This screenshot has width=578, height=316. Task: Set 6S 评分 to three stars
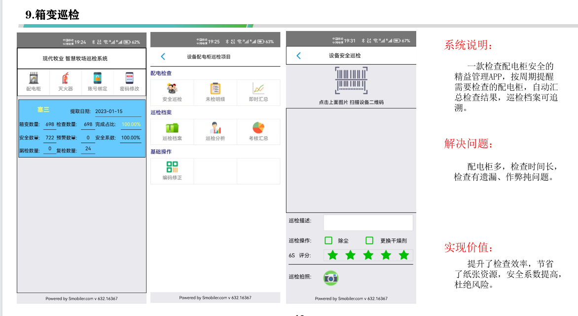pyautogui.click(x=368, y=255)
